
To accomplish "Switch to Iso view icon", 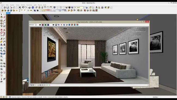I will (36, 7).
